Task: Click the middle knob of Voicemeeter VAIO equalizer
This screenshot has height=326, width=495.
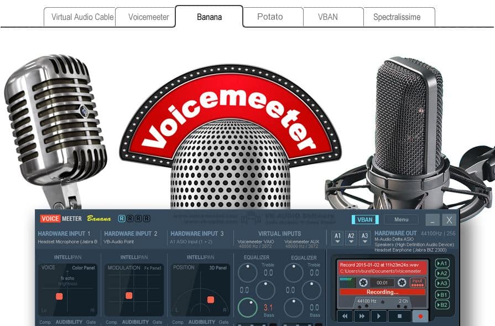Action: (265, 290)
